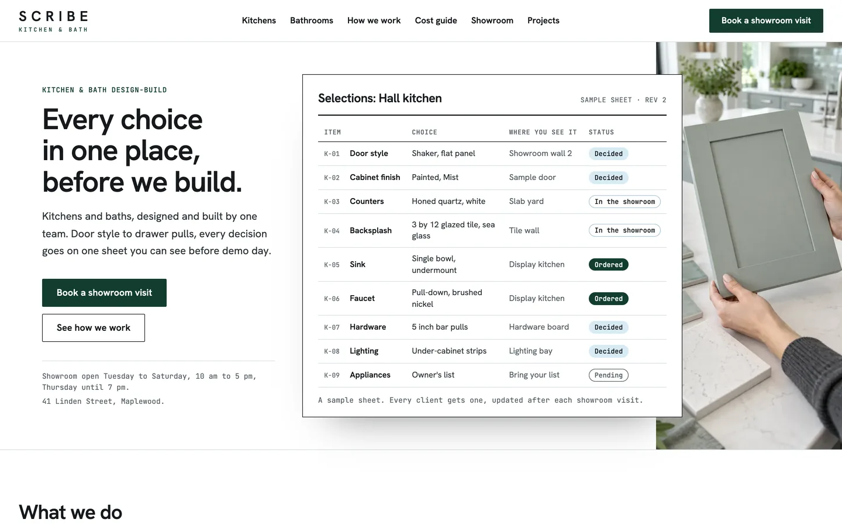Click the "Honed quartz, white" choice
This screenshot has width=842, height=526.
(448, 201)
